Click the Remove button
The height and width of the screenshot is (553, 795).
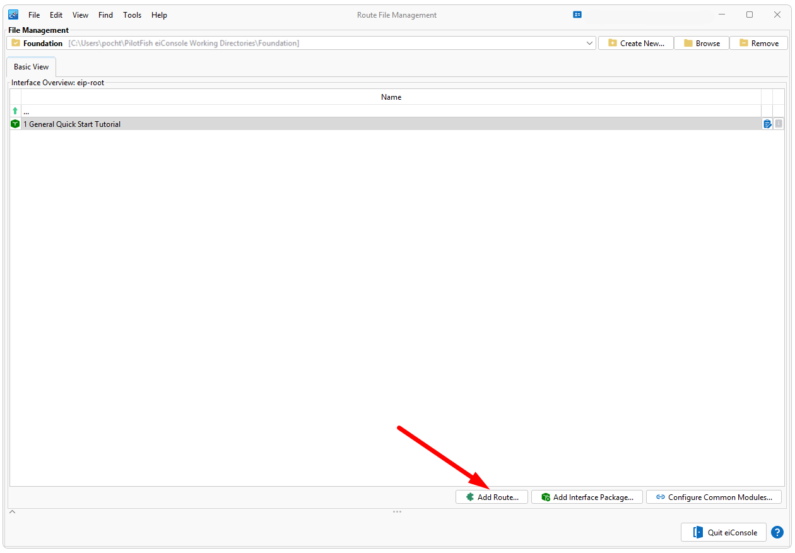click(x=758, y=44)
